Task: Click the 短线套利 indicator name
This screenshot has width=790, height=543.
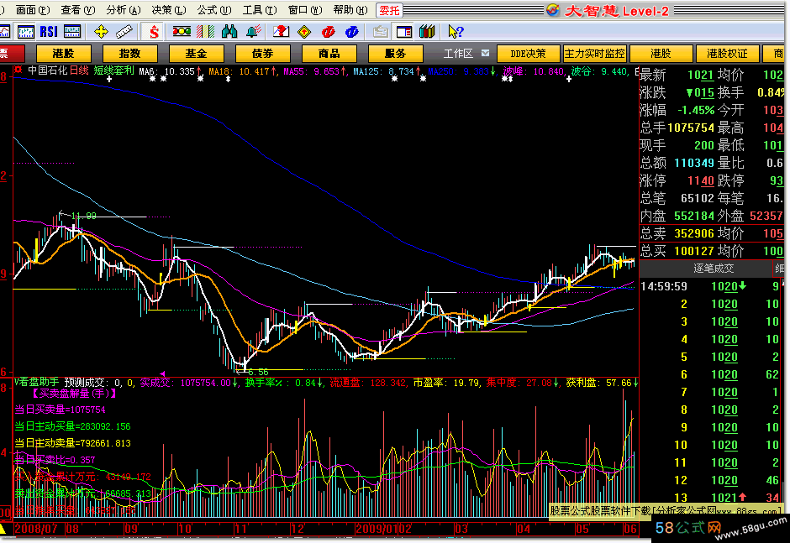Action: (x=114, y=70)
